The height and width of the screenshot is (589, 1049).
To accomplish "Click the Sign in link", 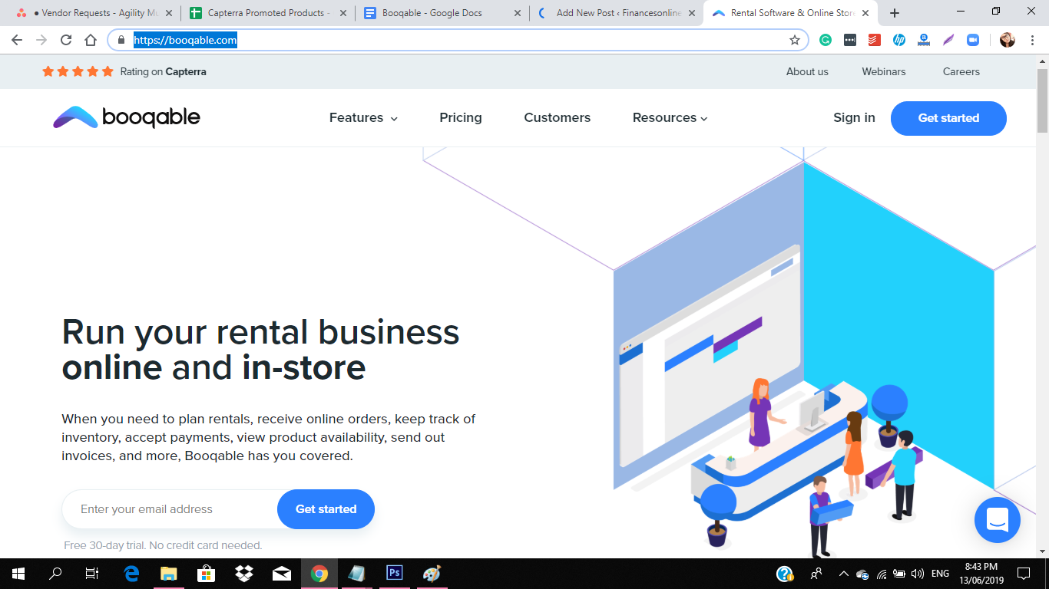I will (x=854, y=117).
